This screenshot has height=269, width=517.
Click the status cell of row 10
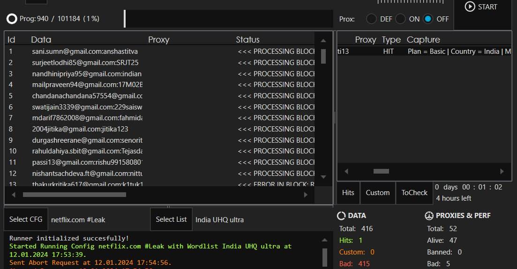276,151
